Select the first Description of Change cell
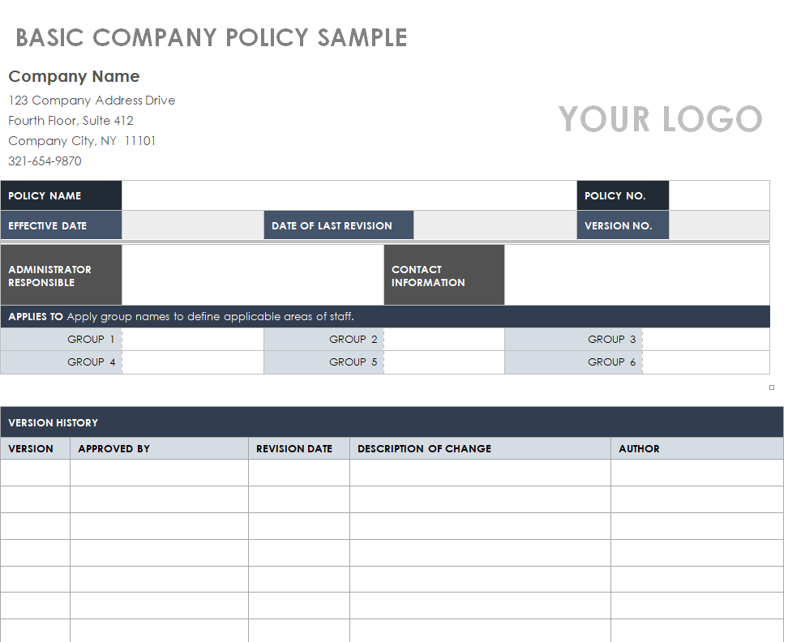This screenshot has height=642, width=788. pyautogui.click(x=480, y=473)
